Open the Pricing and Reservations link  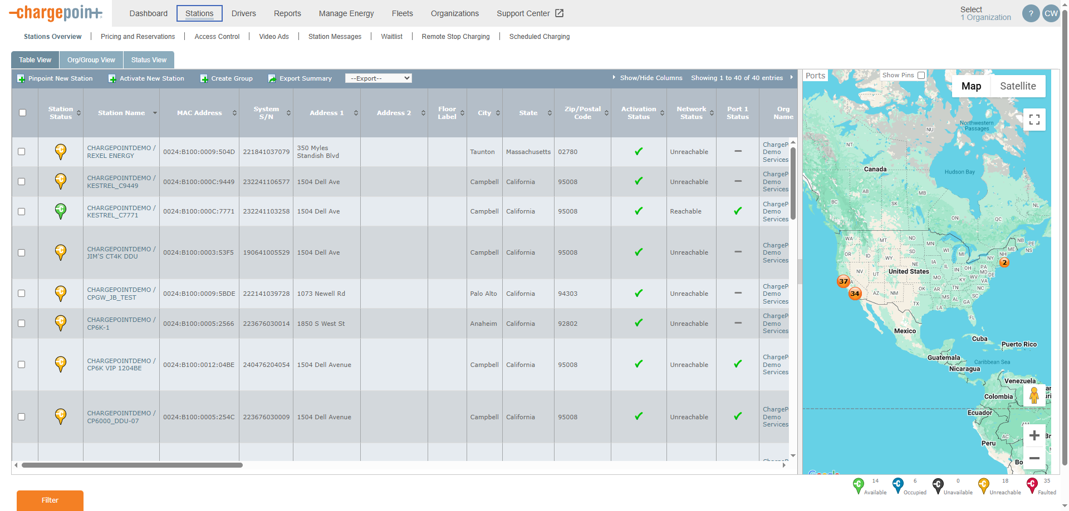click(x=138, y=37)
